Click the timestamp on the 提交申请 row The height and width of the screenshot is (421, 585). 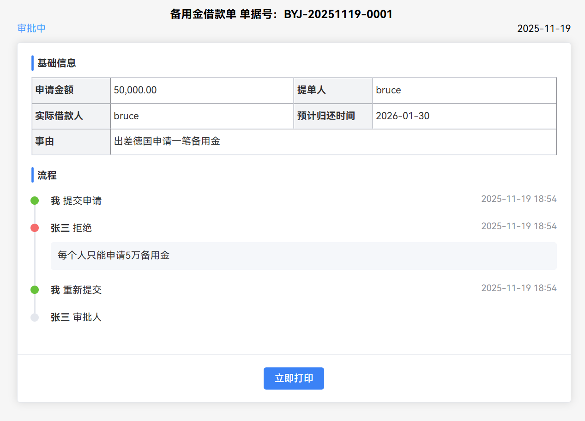[x=519, y=199]
